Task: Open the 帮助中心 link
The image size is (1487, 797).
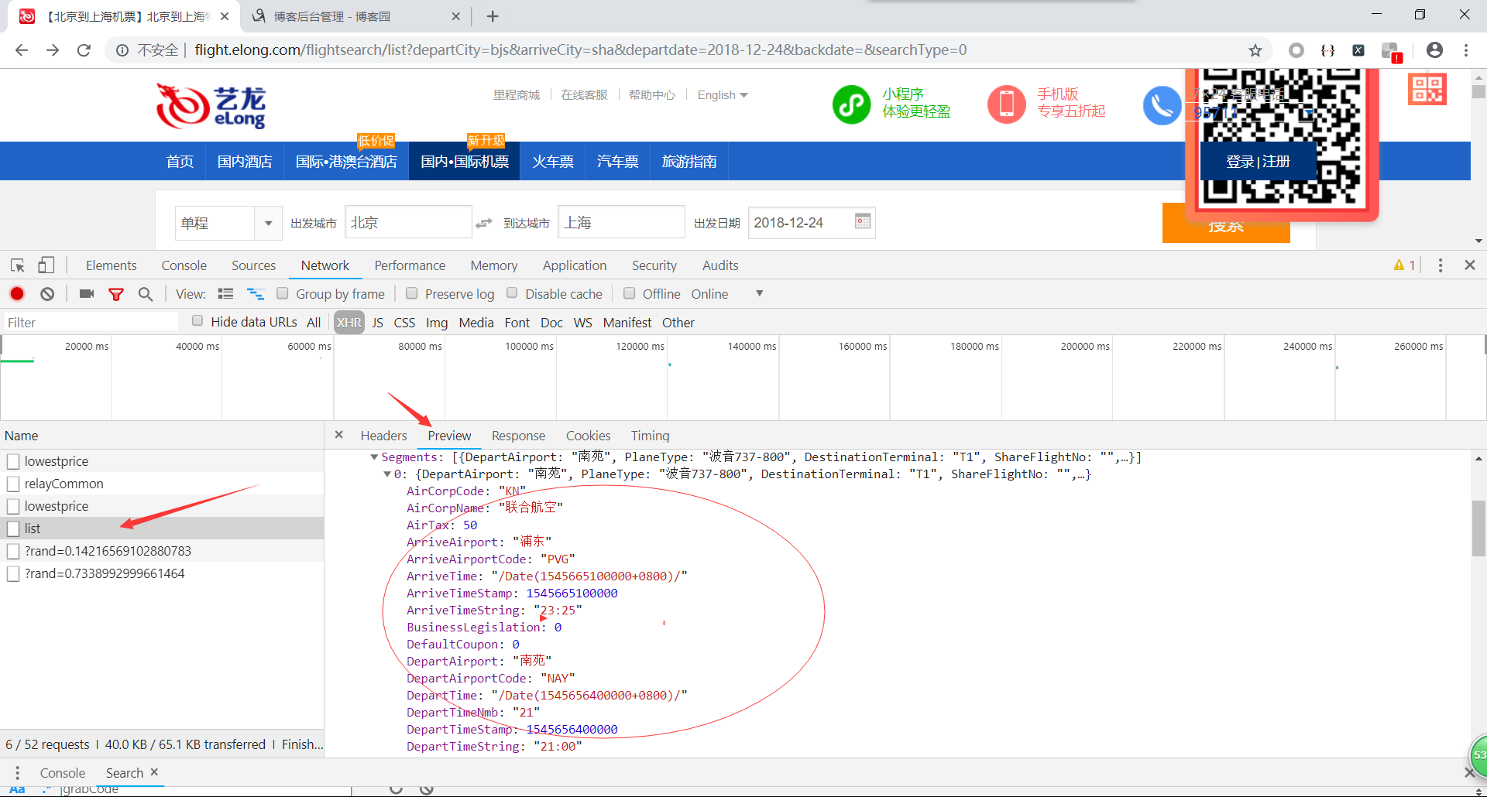Action: (x=652, y=95)
